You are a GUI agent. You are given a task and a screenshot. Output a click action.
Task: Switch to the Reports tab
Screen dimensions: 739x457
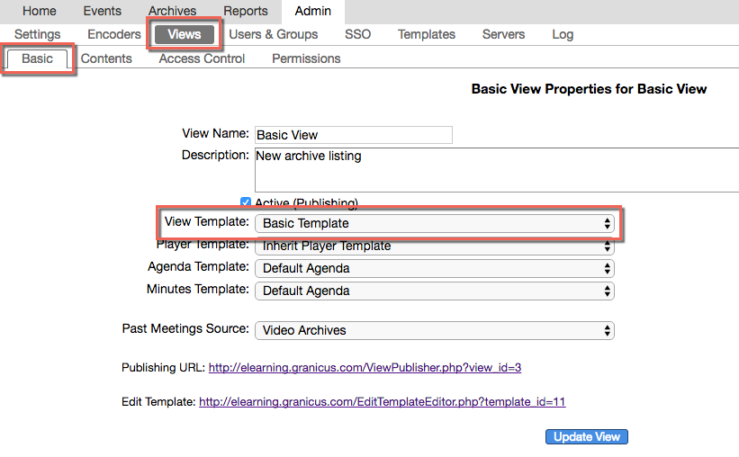(x=246, y=11)
